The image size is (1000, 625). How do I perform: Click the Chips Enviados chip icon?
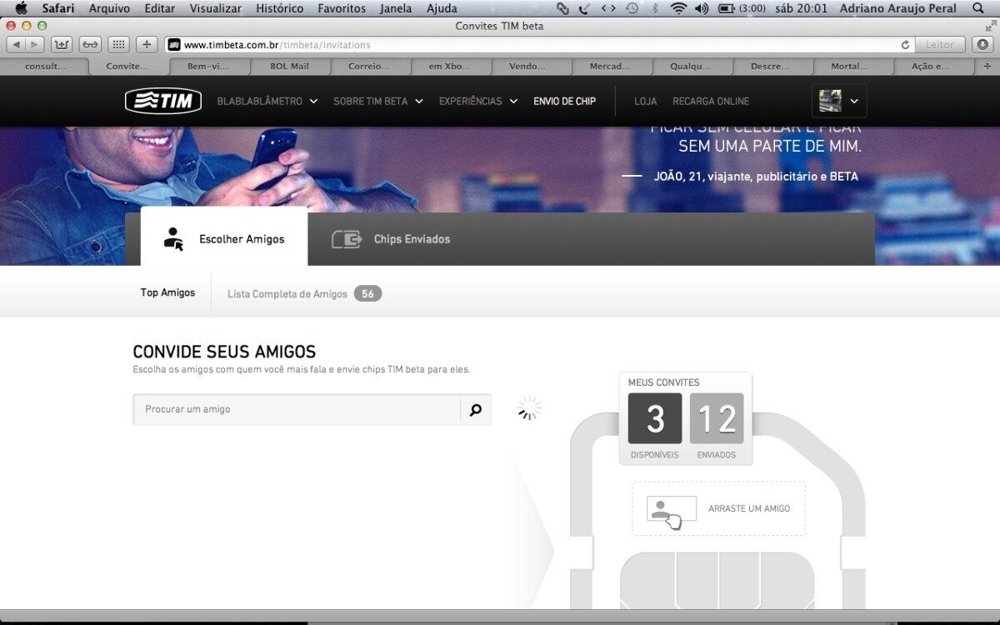click(x=347, y=239)
